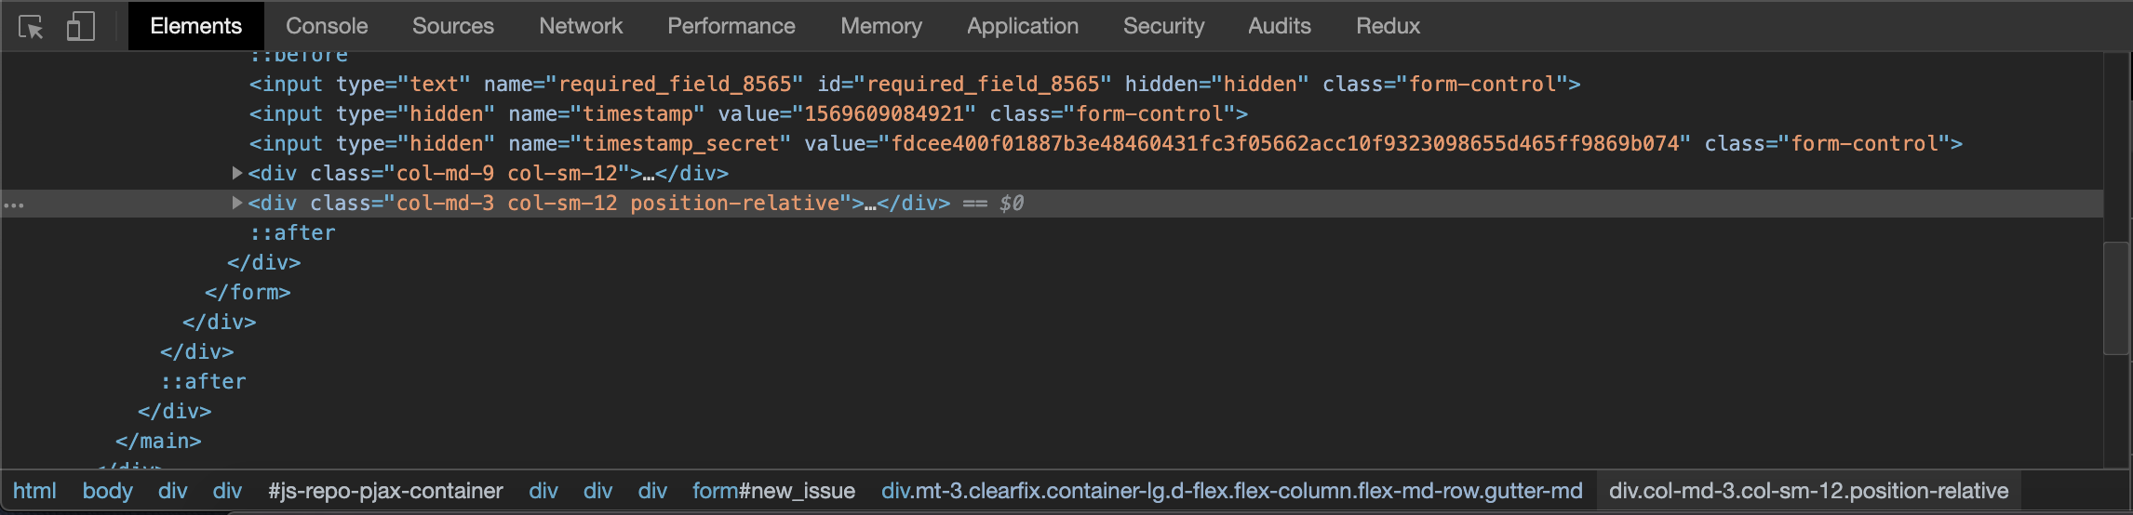Switch to the Elements tab
2133x515 pixels.
(195, 26)
